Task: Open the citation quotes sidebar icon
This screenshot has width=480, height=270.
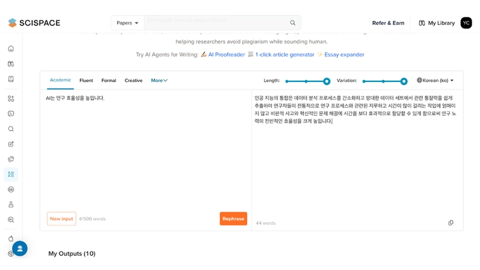Action: [x=11, y=189]
